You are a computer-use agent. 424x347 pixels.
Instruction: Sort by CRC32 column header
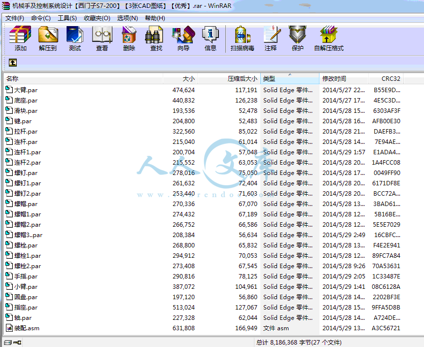[386, 79]
